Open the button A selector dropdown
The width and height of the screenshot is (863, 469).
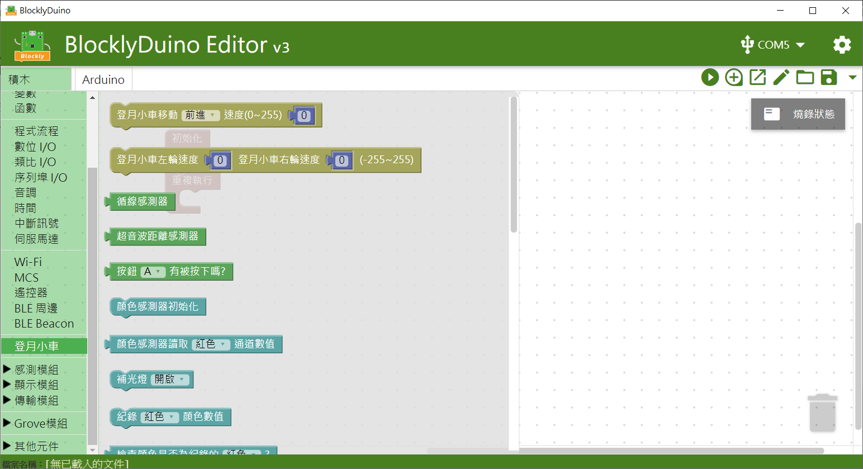click(x=153, y=272)
